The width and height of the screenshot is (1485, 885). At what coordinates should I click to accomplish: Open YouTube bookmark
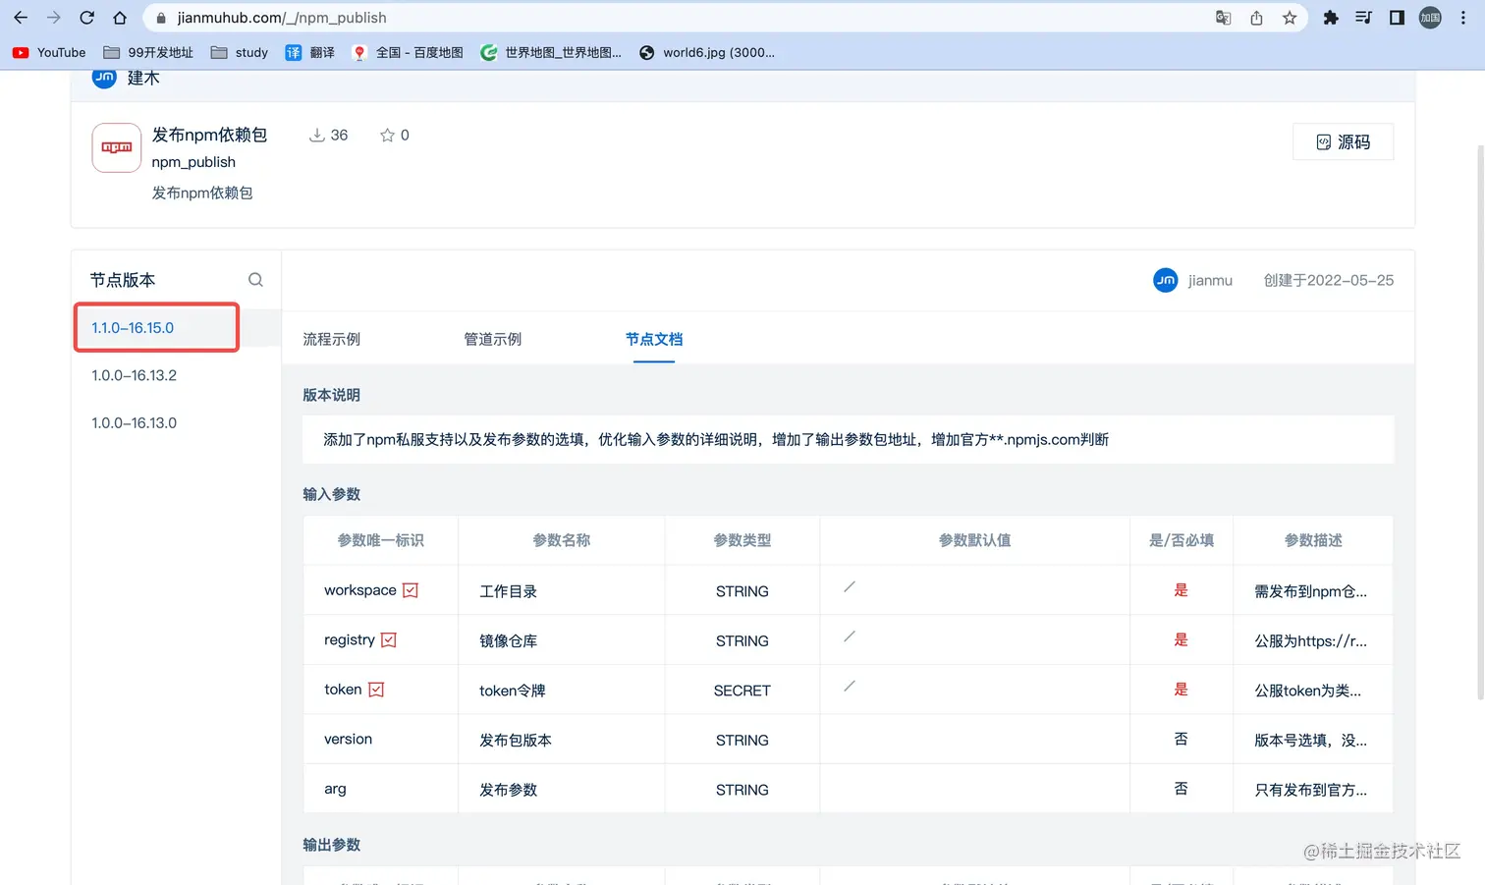(49, 53)
